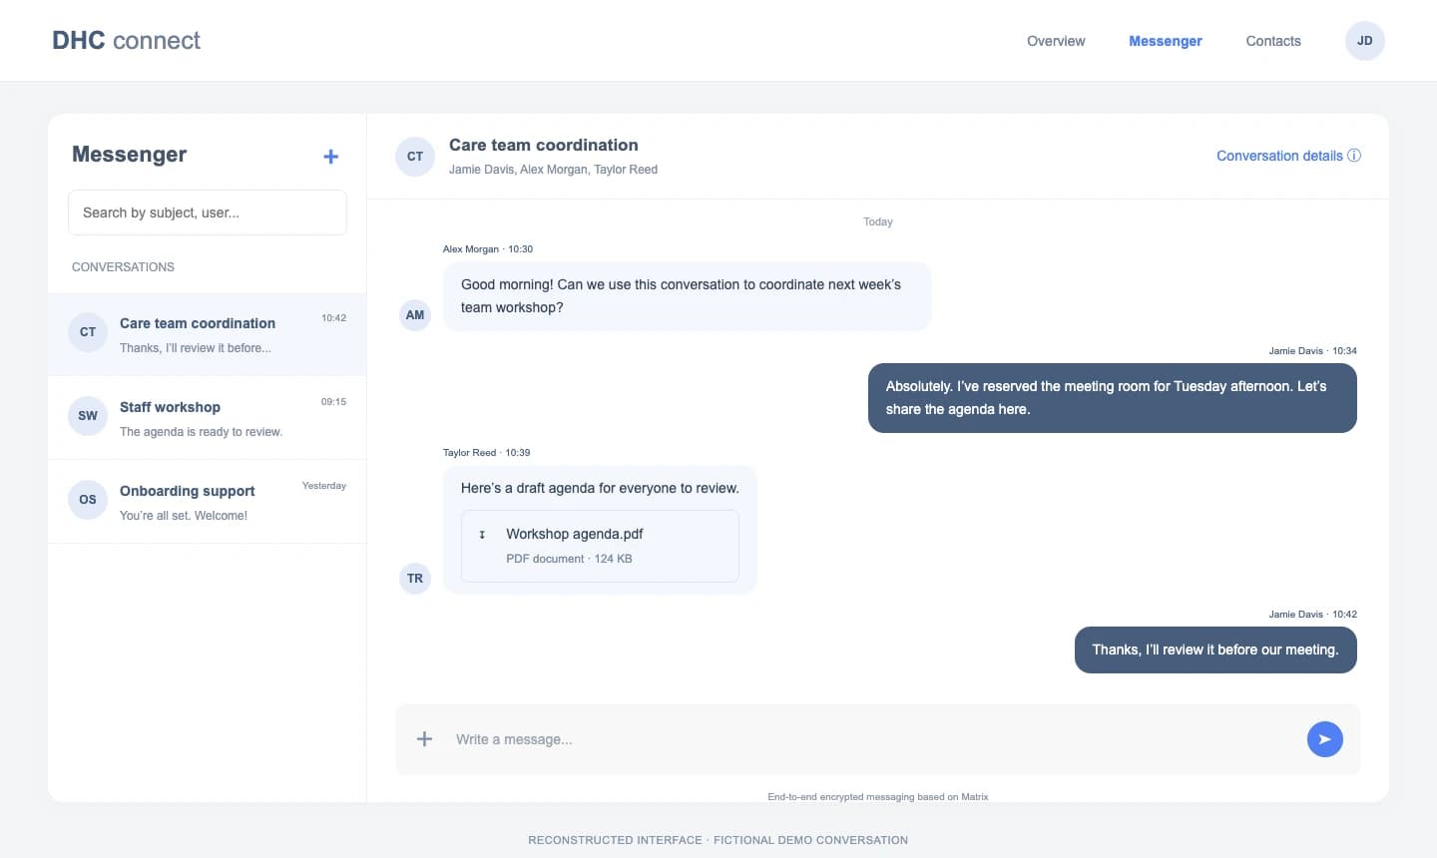Click the DHC connect logo
1437x858 pixels.
point(127,41)
